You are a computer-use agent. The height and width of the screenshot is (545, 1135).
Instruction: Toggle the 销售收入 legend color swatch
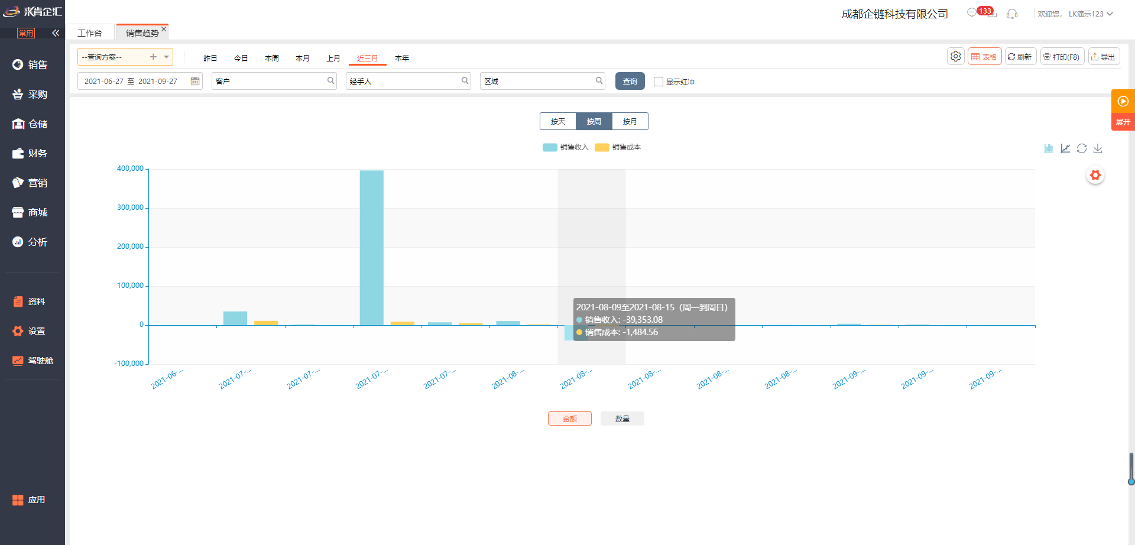click(x=550, y=147)
